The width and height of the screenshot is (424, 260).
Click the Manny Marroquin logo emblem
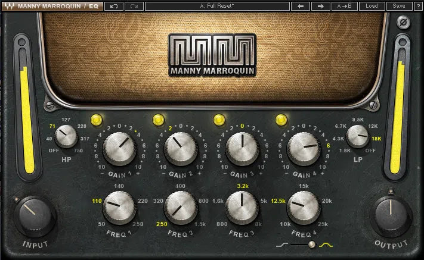click(x=211, y=49)
